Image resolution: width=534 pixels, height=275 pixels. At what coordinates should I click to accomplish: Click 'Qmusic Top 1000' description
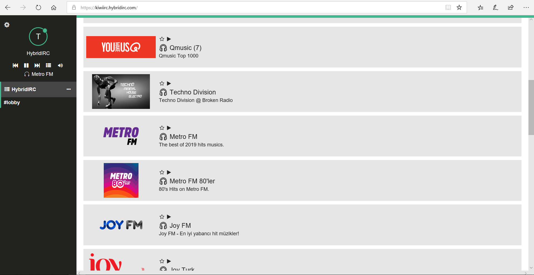click(x=179, y=56)
